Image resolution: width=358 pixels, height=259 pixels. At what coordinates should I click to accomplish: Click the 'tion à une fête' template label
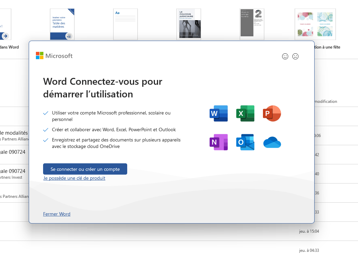(x=328, y=47)
